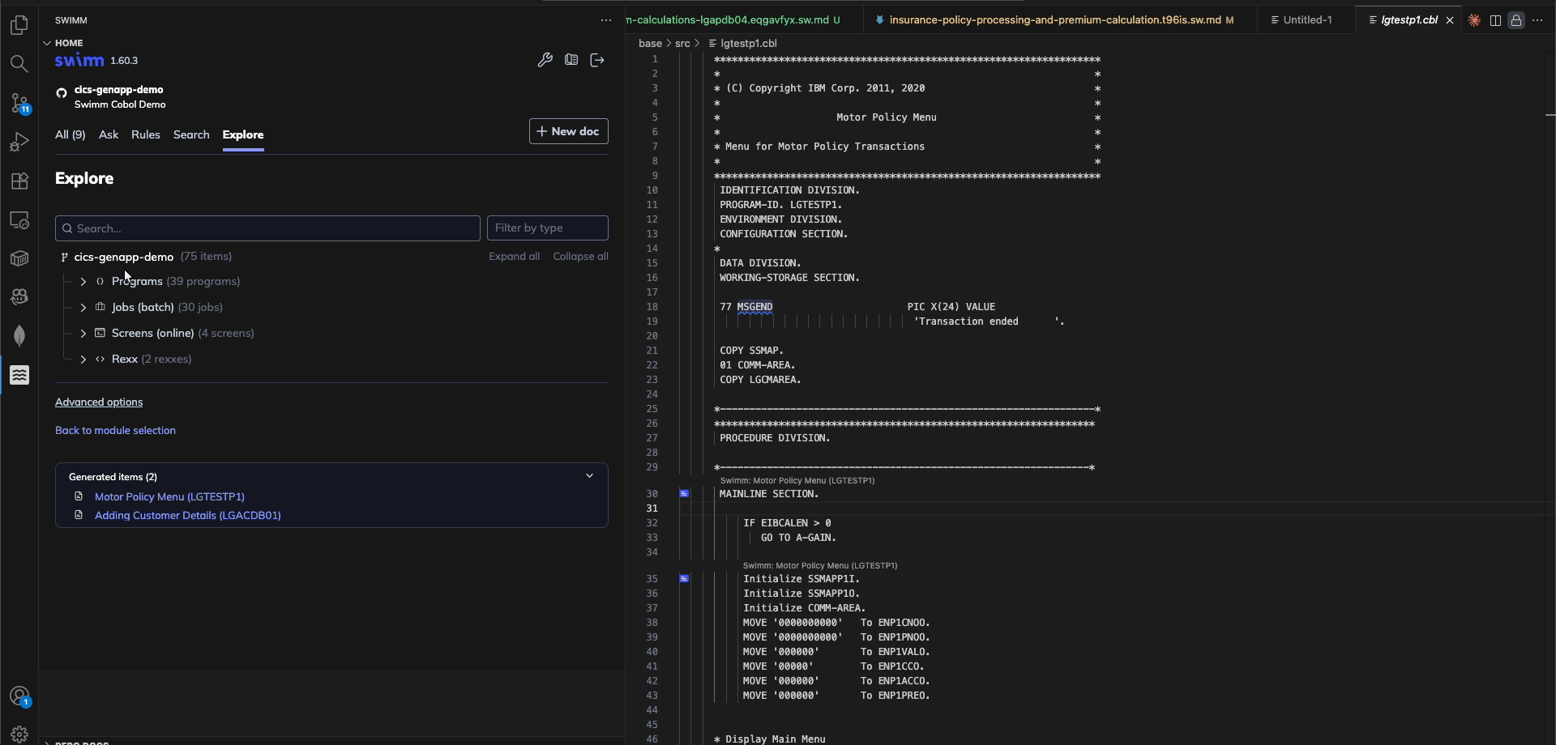Expand the Jobs (batch) tree node

[x=83, y=308]
